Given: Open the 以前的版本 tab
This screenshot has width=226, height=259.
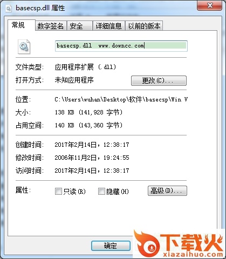Looking at the screenshot, I should point(144,26).
